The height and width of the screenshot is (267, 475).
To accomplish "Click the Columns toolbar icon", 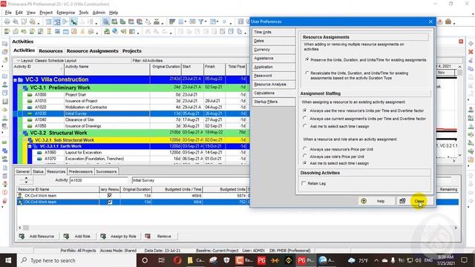I will pyautogui.click(x=181, y=22).
